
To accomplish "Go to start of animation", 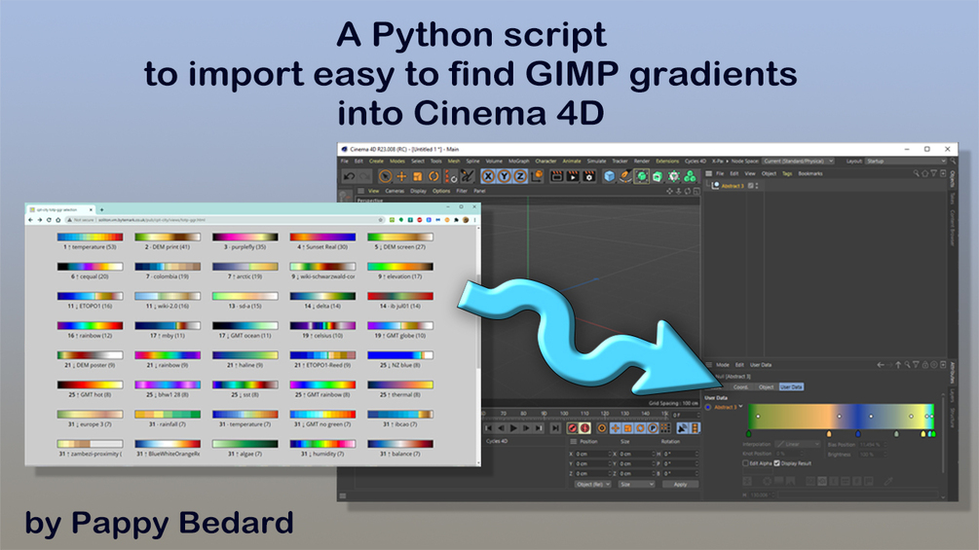I will point(489,427).
